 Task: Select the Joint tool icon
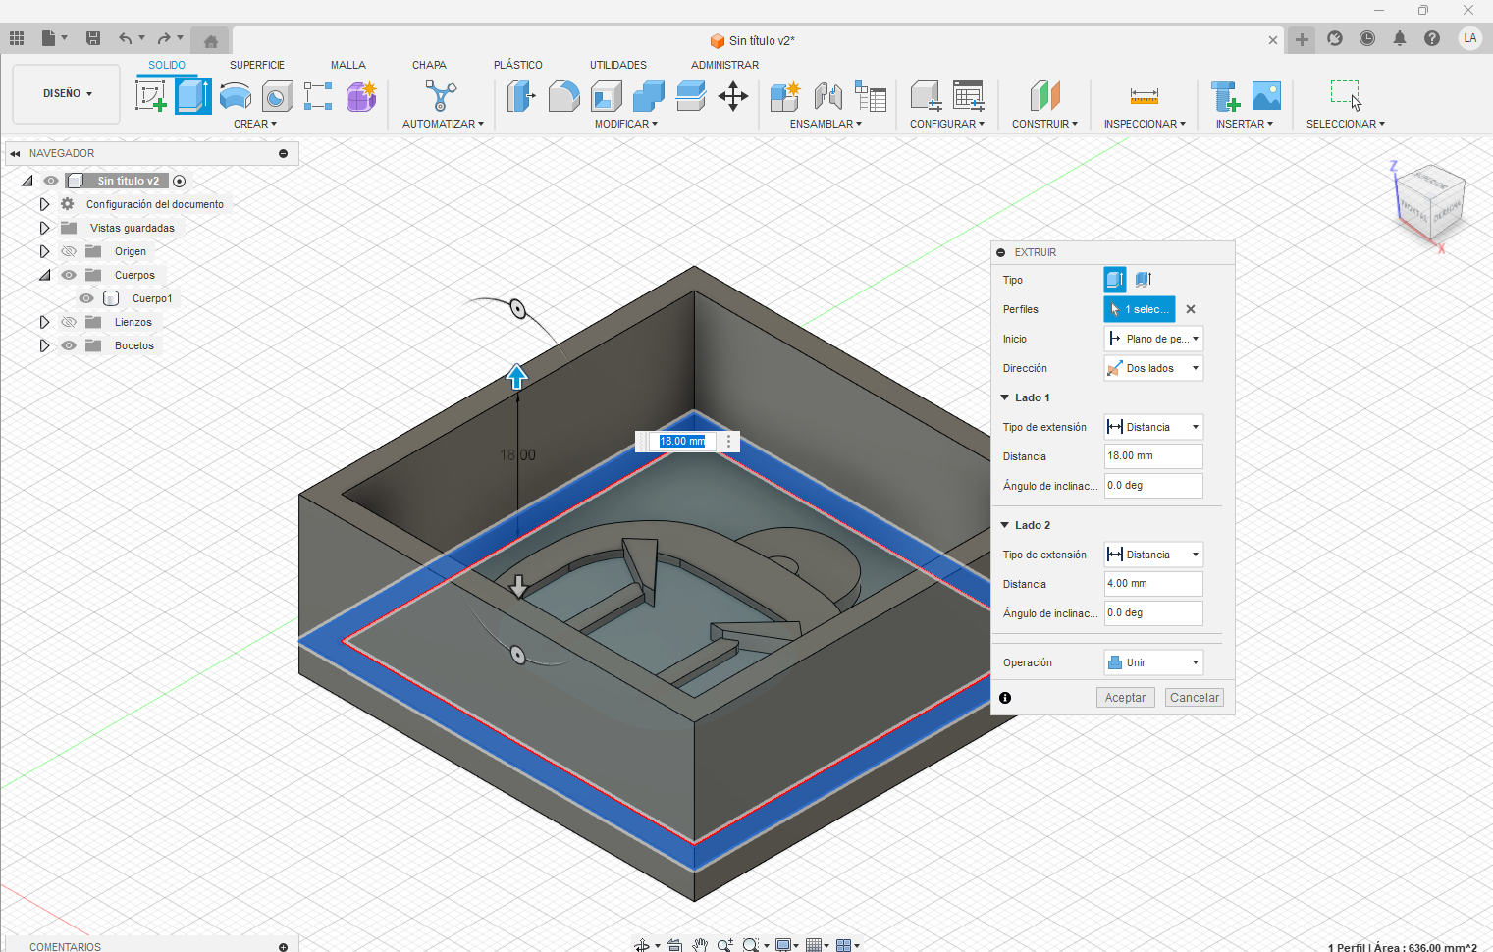[828, 96]
